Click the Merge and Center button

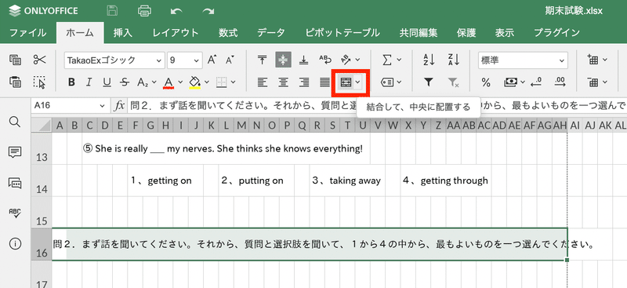346,82
